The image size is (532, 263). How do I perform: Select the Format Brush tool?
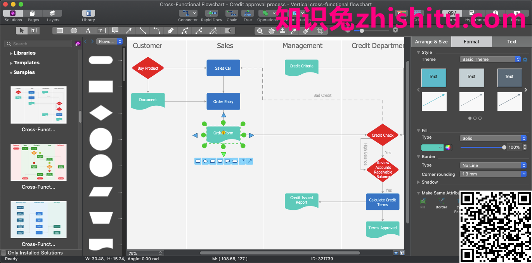click(307, 31)
